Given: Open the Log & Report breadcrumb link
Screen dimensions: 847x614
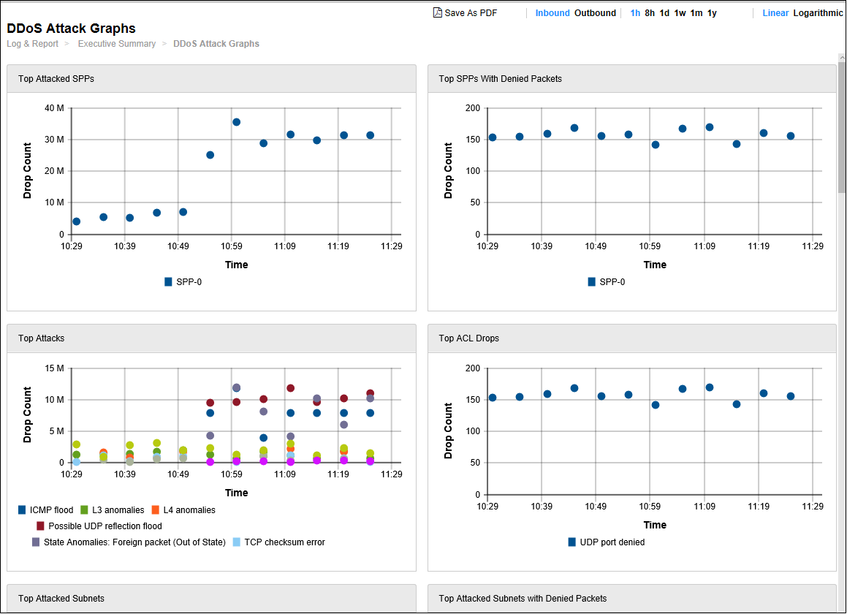Looking at the screenshot, I should [x=32, y=44].
